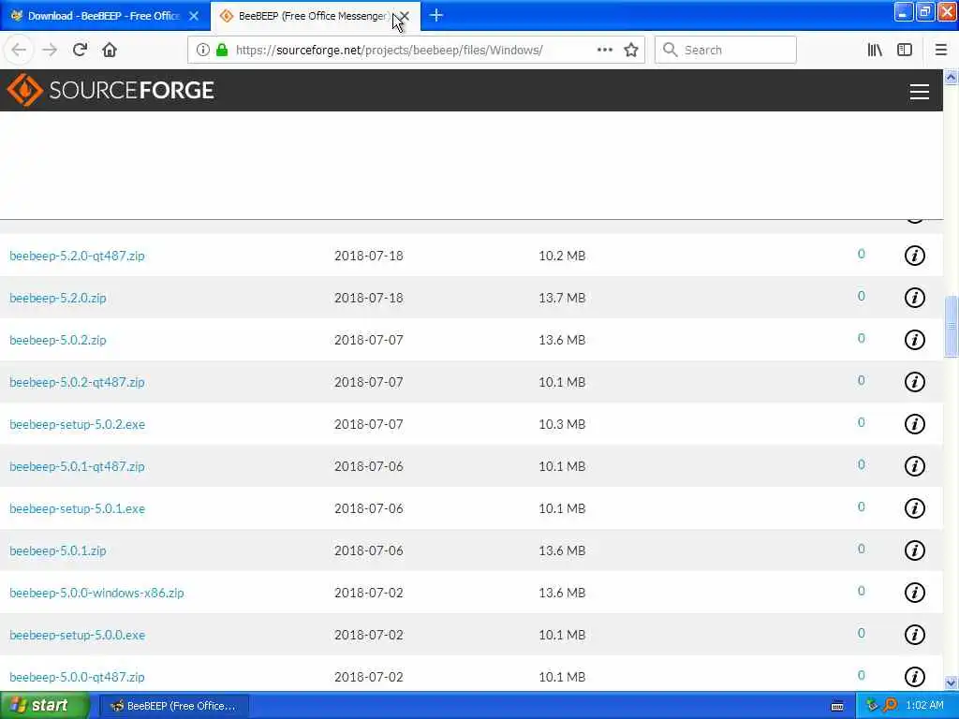
Task: Download beebeep-5.0.0-qt487.zip
Action: 77,678
